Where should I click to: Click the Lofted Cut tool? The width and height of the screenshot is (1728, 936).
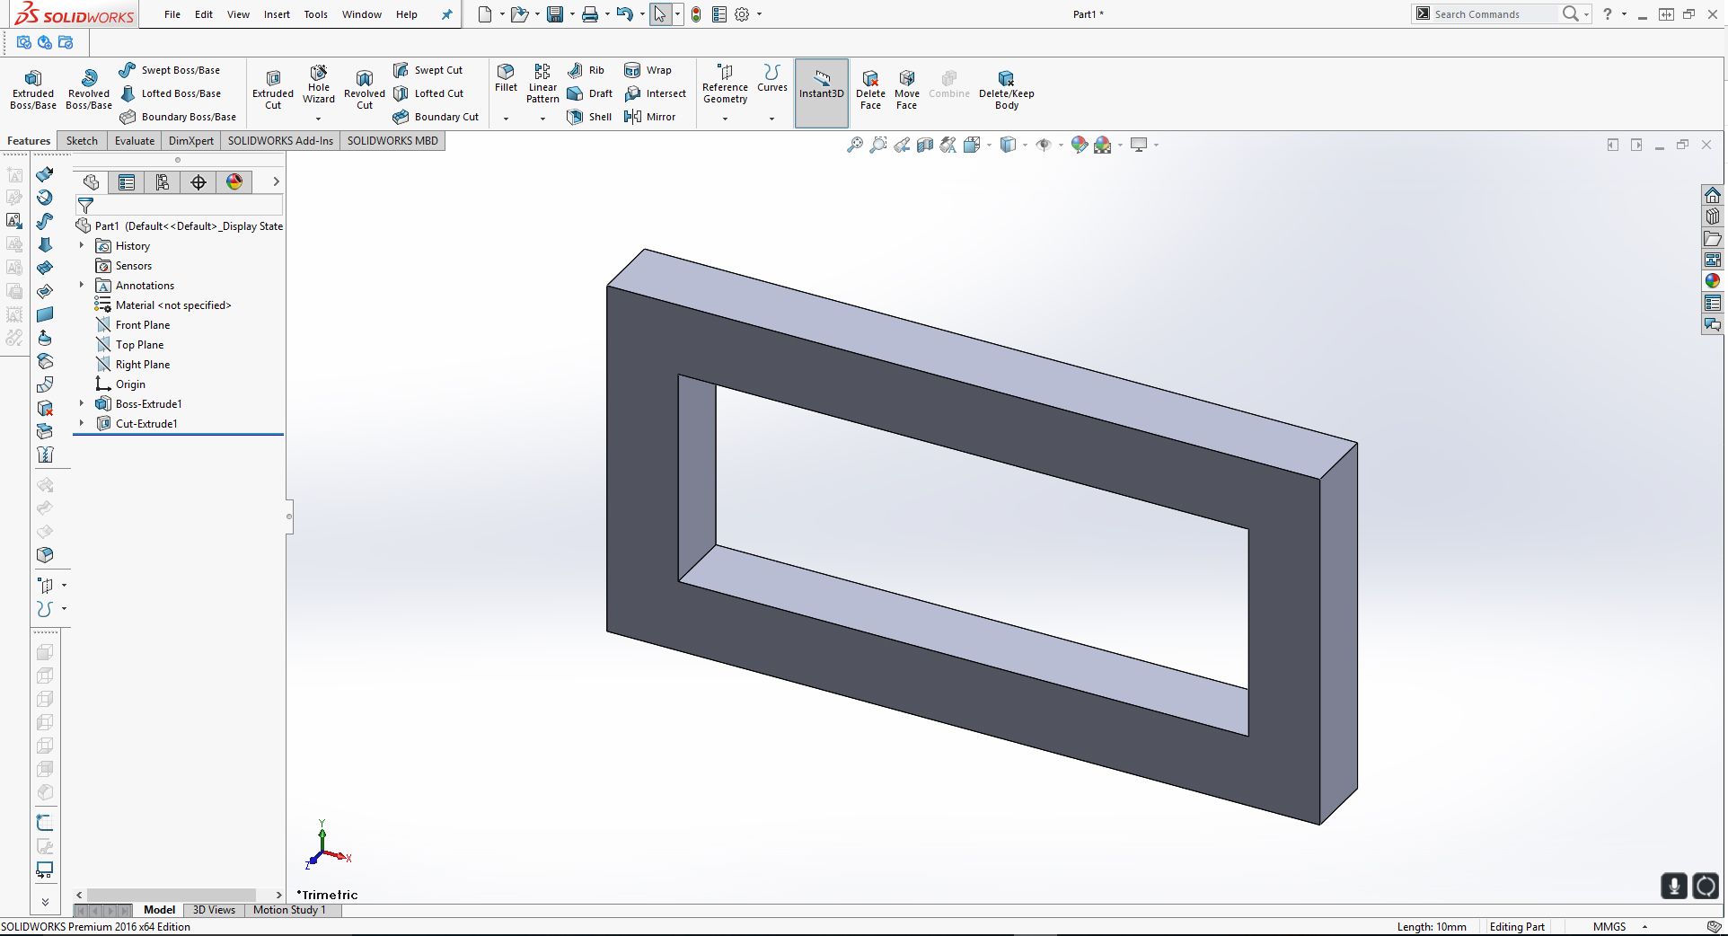click(428, 93)
